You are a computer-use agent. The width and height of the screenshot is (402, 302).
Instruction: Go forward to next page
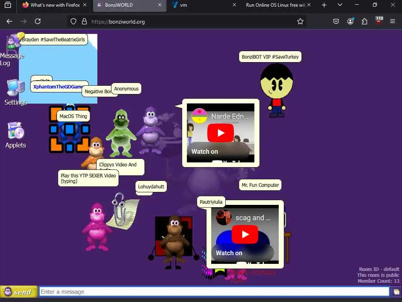23,21
